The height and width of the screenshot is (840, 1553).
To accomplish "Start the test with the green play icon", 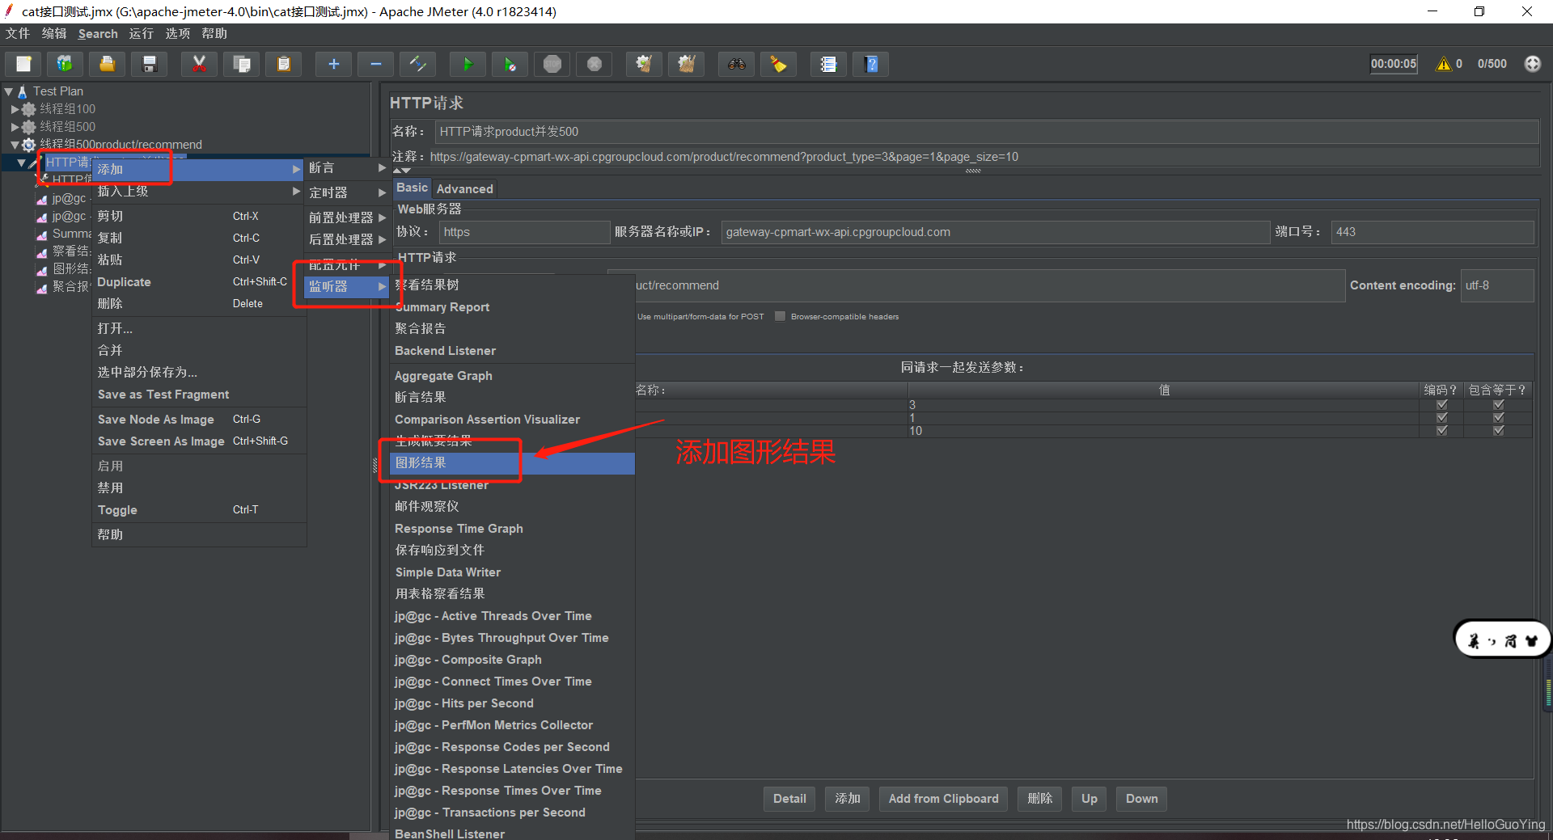I will [x=468, y=64].
